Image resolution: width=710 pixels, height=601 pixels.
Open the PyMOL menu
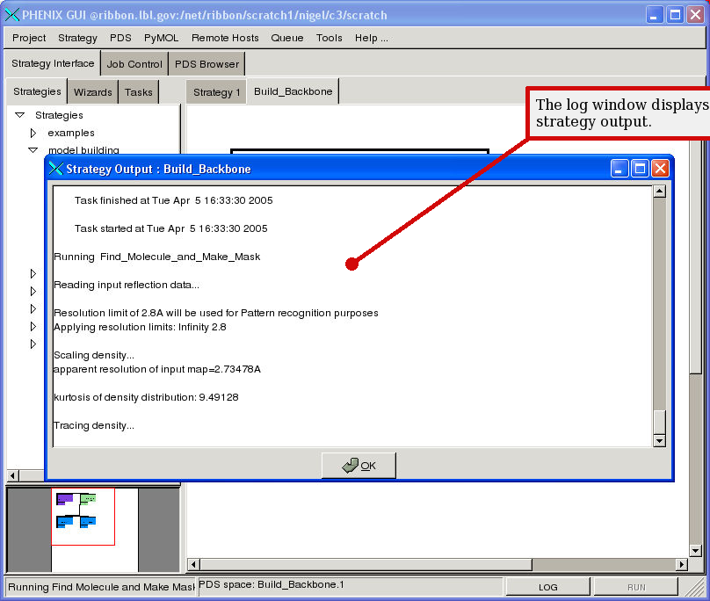pyautogui.click(x=162, y=38)
